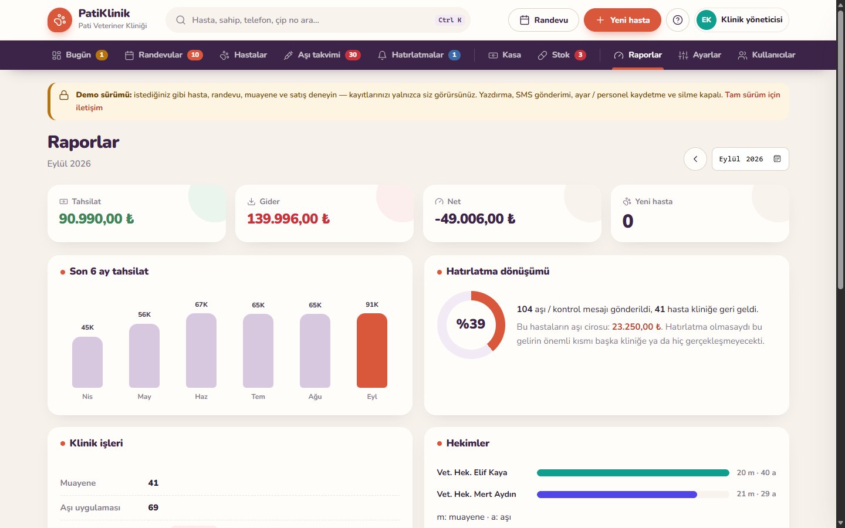
Task: Open the Kasa tab
Action: pyautogui.click(x=505, y=55)
